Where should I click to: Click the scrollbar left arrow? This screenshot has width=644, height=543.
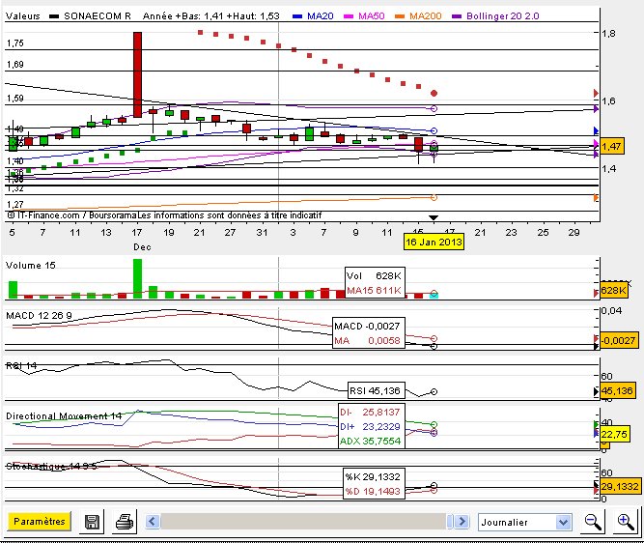point(153,521)
